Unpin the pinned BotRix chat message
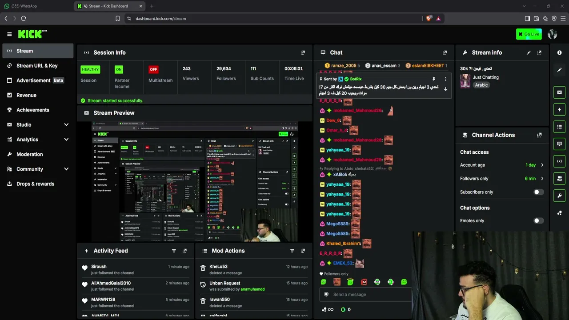 (x=434, y=79)
